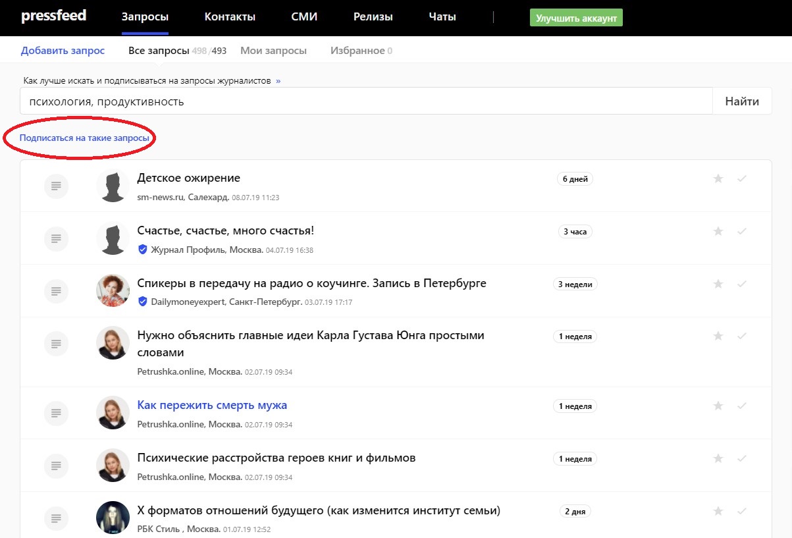Expand search tips arrow after 'Как лучше искать'

278,81
